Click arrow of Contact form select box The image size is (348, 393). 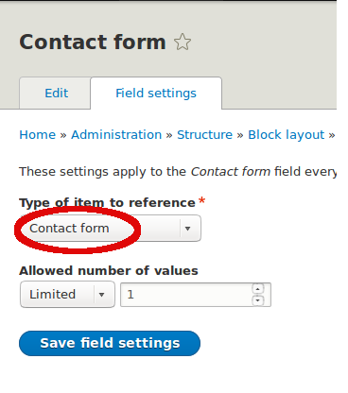pyautogui.click(x=188, y=229)
